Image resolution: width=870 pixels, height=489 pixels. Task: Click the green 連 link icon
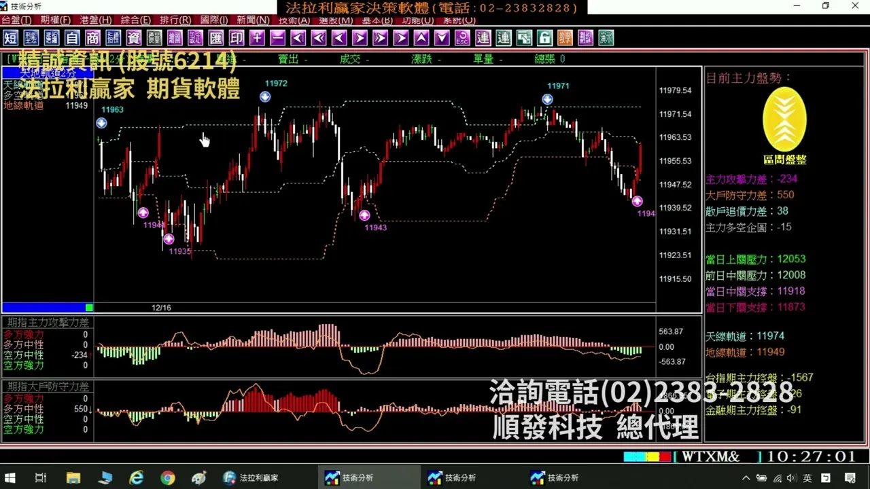tap(504, 37)
